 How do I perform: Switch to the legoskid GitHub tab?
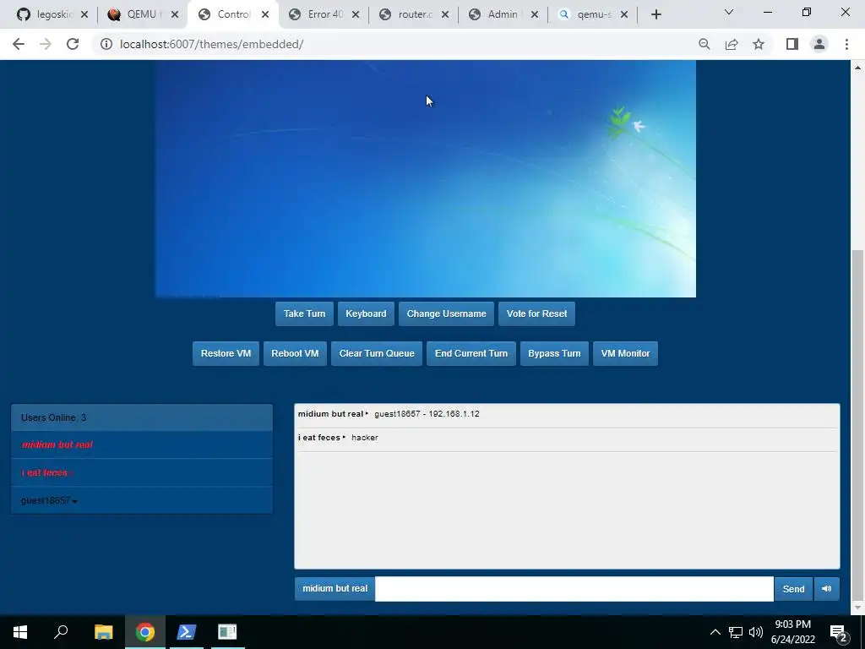click(x=52, y=14)
